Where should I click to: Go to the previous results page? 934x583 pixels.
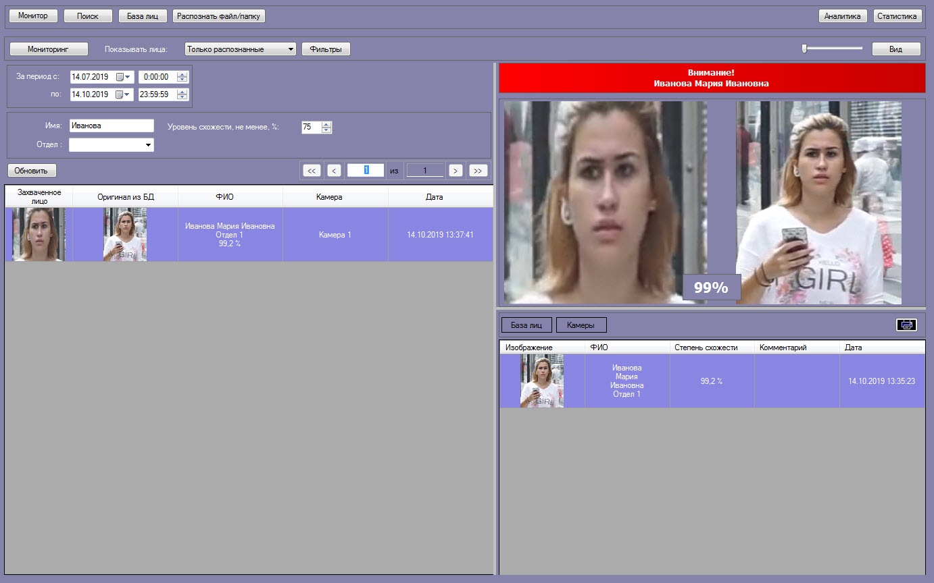334,171
